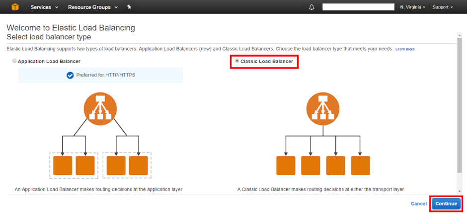Select the Classic Load Balancer radio button
Viewport: 467px width, 216px height.
237,61
